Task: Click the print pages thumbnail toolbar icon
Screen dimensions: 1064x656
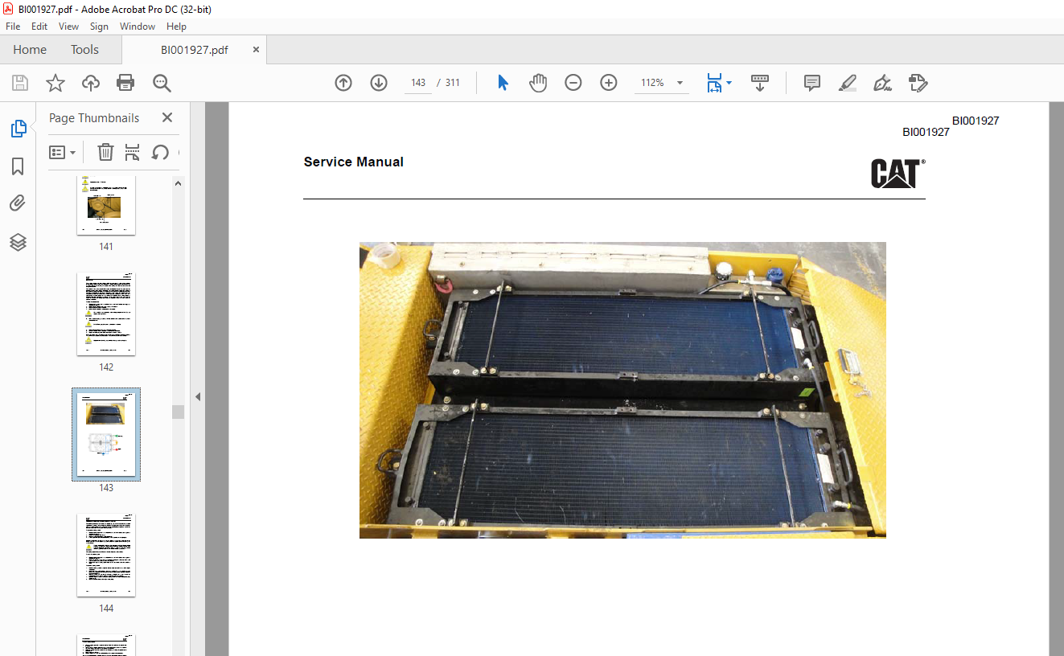Action: point(133,152)
